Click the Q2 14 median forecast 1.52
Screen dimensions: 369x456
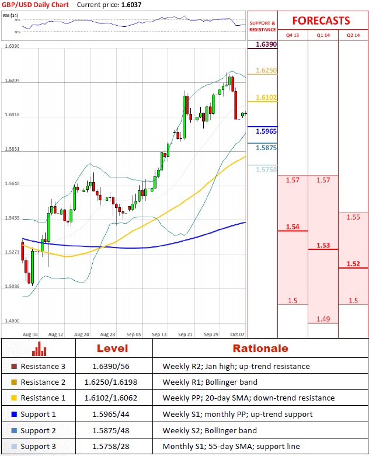[353, 264]
